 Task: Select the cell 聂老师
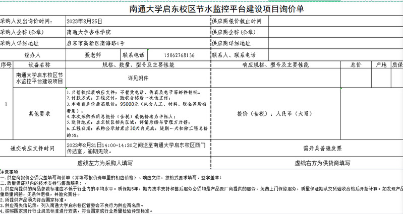(93, 55)
